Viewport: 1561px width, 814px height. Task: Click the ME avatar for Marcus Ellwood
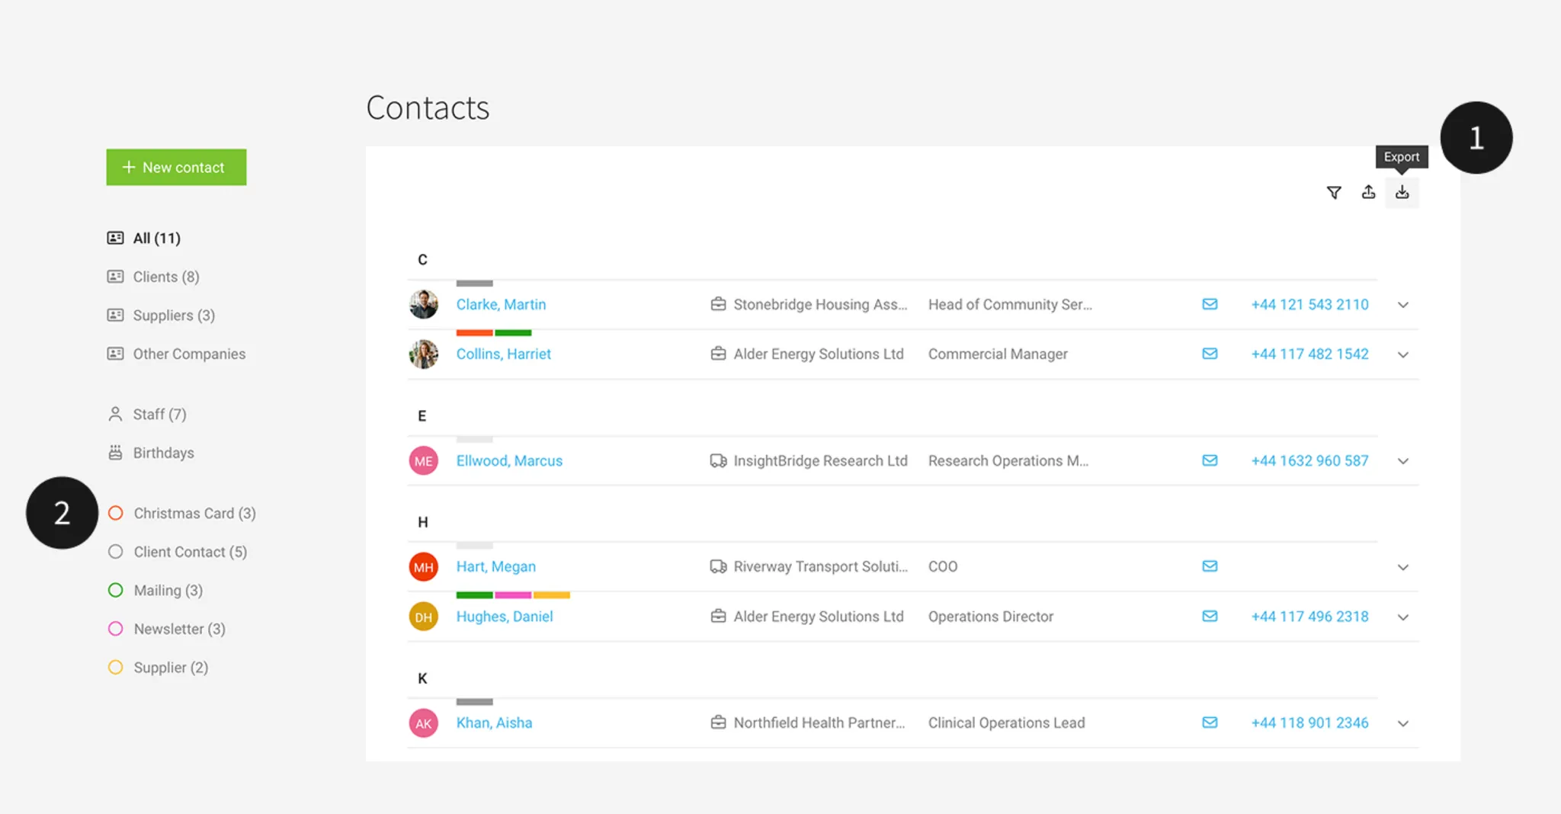point(424,460)
